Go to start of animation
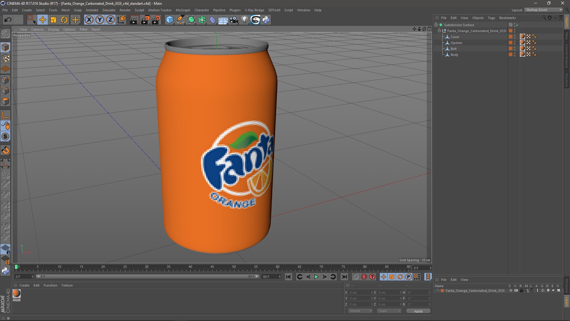570x321 pixels. [x=288, y=277]
